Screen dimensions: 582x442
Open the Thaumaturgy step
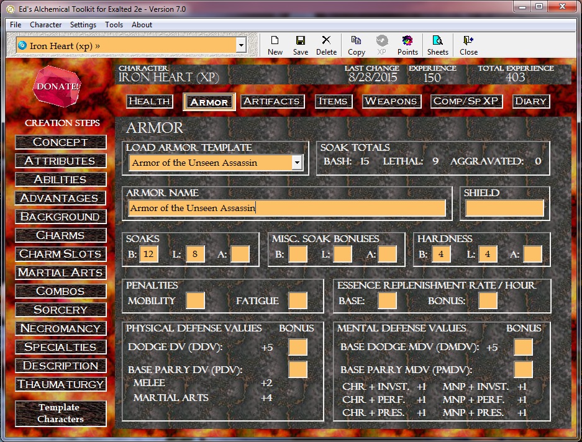[60, 384]
